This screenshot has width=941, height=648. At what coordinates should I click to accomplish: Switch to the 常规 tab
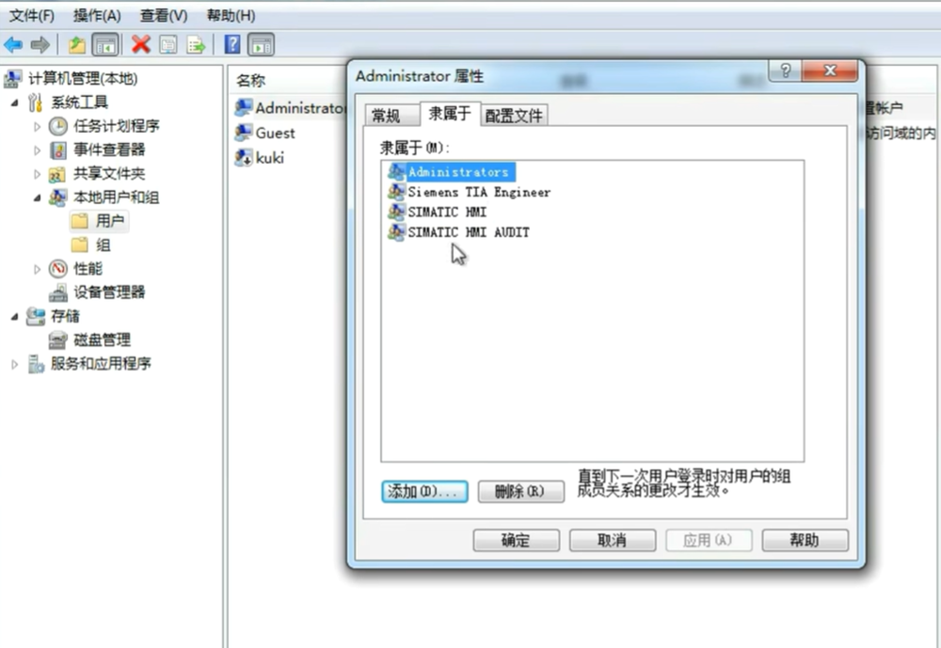point(386,115)
